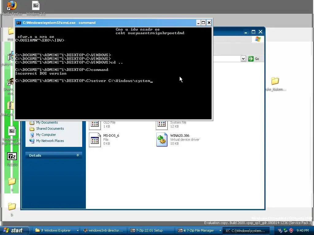This screenshot has width=314, height=235.
Task: Minimize the cmd.exe command window
Action: pyautogui.click(x=198, y=23)
